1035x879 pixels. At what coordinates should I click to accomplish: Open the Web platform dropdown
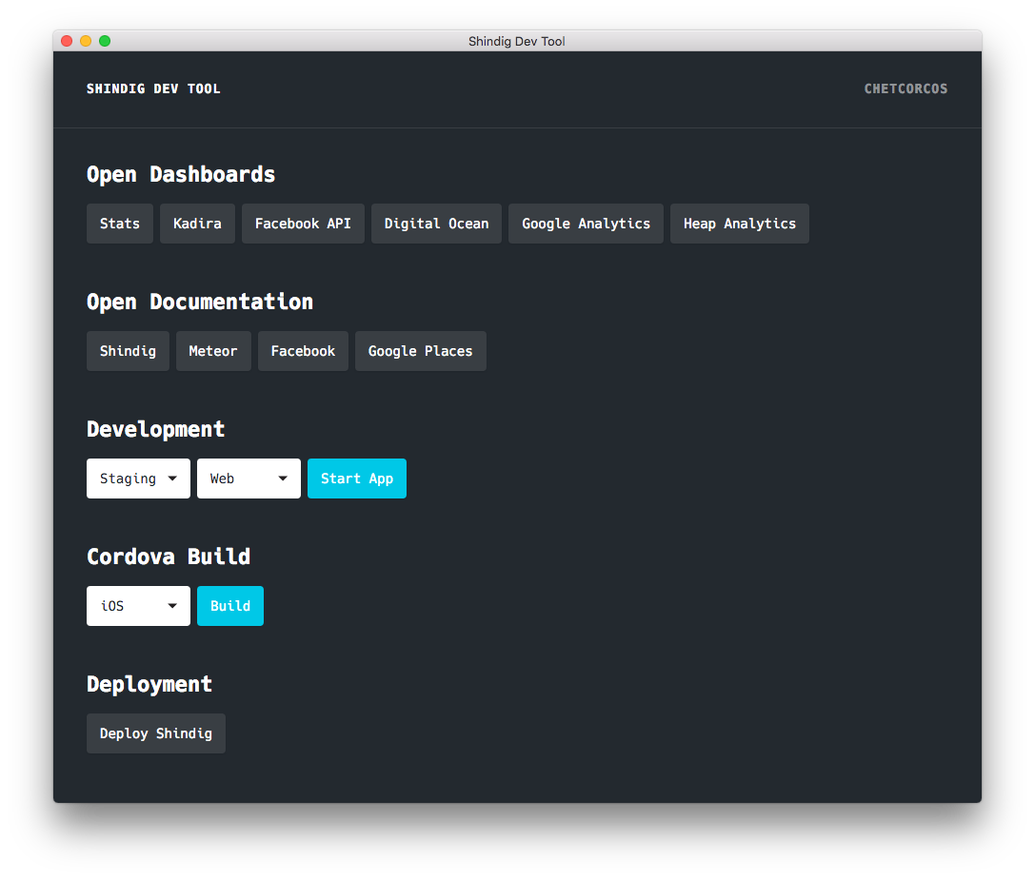click(x=249, y=478)
